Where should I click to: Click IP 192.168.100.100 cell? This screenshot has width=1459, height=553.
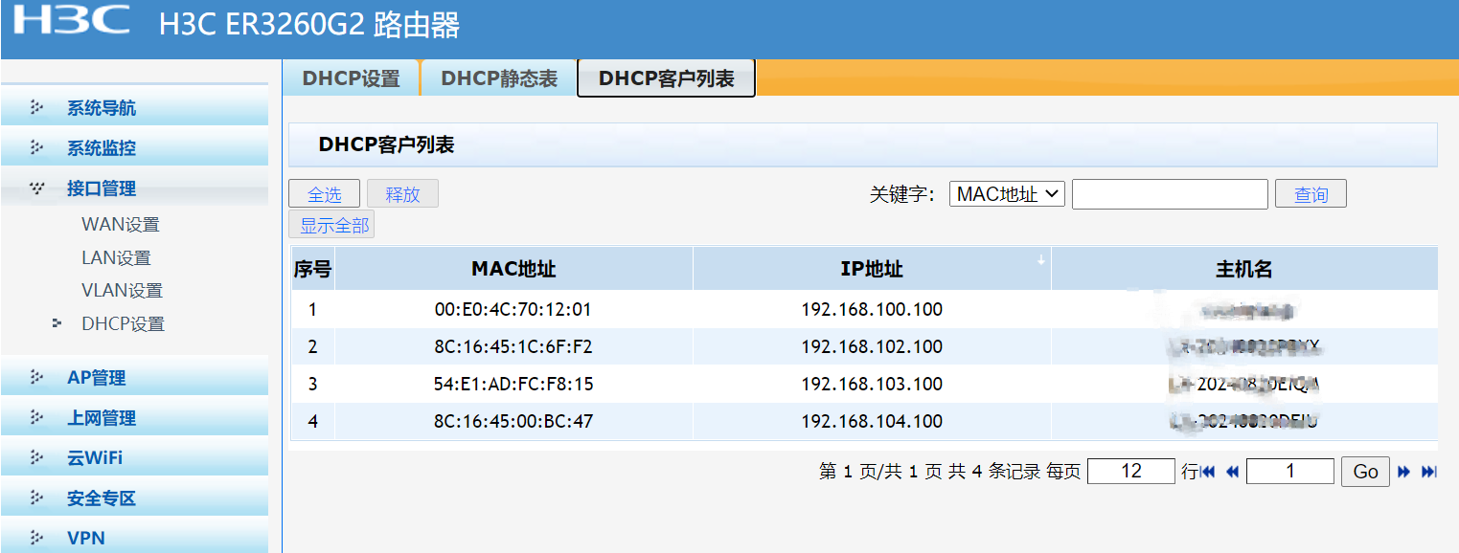872,309
